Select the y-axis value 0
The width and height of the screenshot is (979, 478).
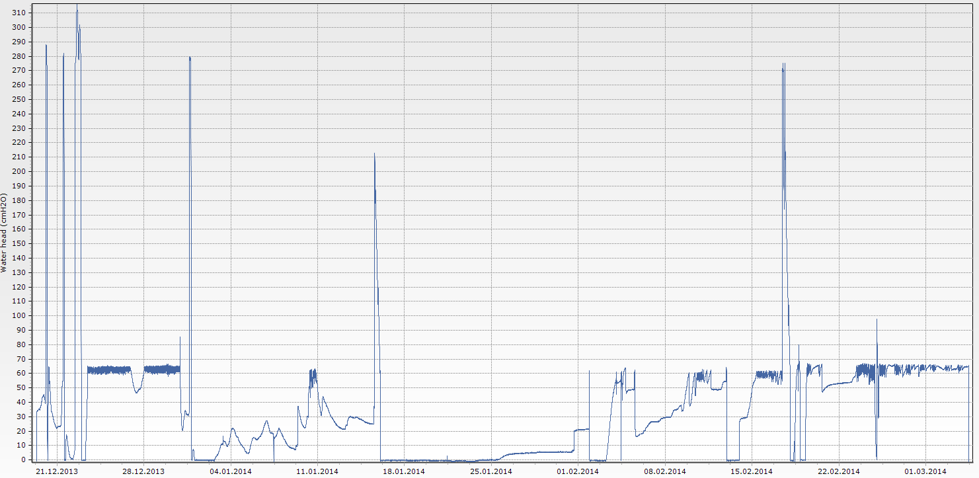click(24, 460)
